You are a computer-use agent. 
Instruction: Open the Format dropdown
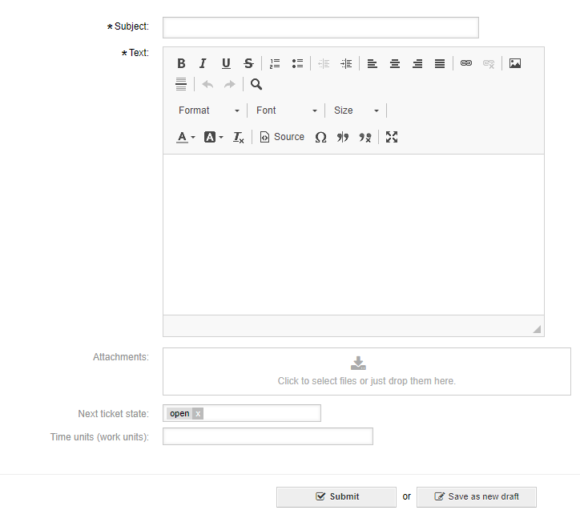coord(208,110)
